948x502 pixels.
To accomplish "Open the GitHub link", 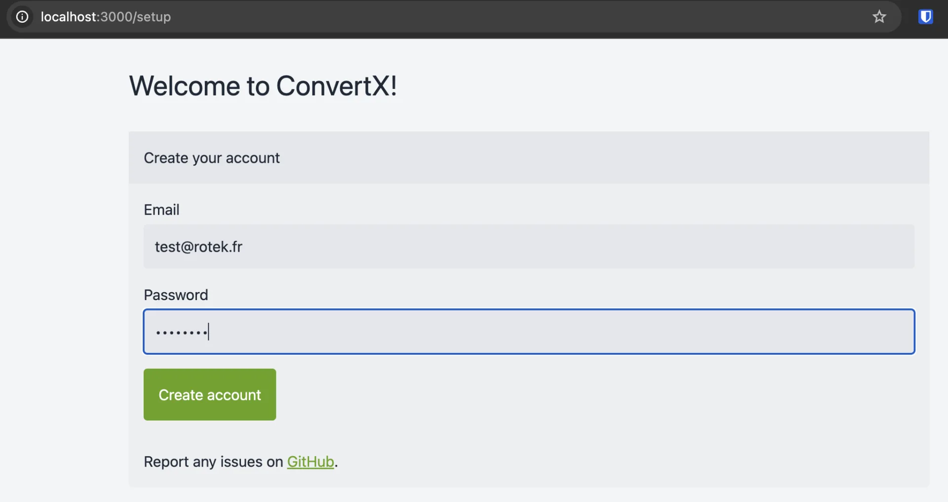I will 311,462.
